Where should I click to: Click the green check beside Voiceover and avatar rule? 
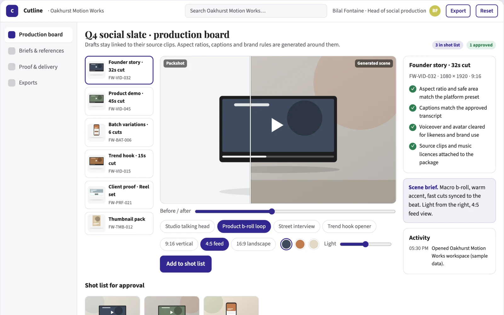point(413,127)
